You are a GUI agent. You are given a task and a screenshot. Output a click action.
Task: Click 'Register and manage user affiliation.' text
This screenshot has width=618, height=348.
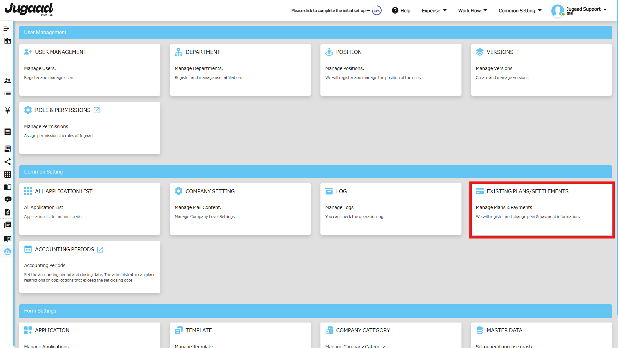tap(208, 78)
